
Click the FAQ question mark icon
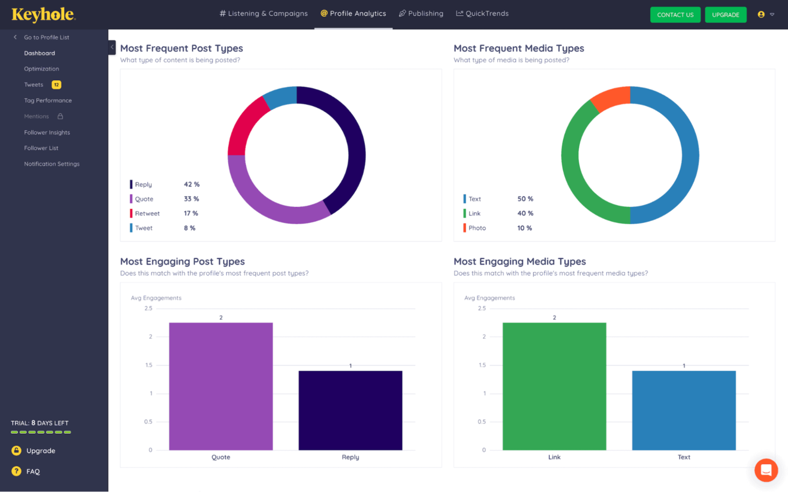coord(17,471)
